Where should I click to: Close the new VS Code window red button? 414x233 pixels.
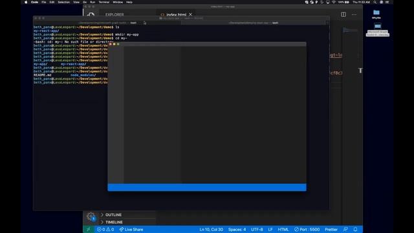(x=111, y=44)
